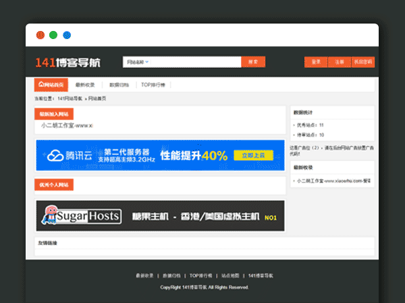Image resolution: width=405 pixels, height=303 pixels.
Task: Open the 数据归档 nav tab
Action: coord(118,85)
